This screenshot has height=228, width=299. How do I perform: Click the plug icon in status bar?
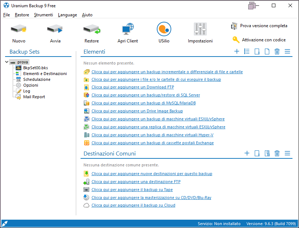pyautogui.click(x=5, y=223)
